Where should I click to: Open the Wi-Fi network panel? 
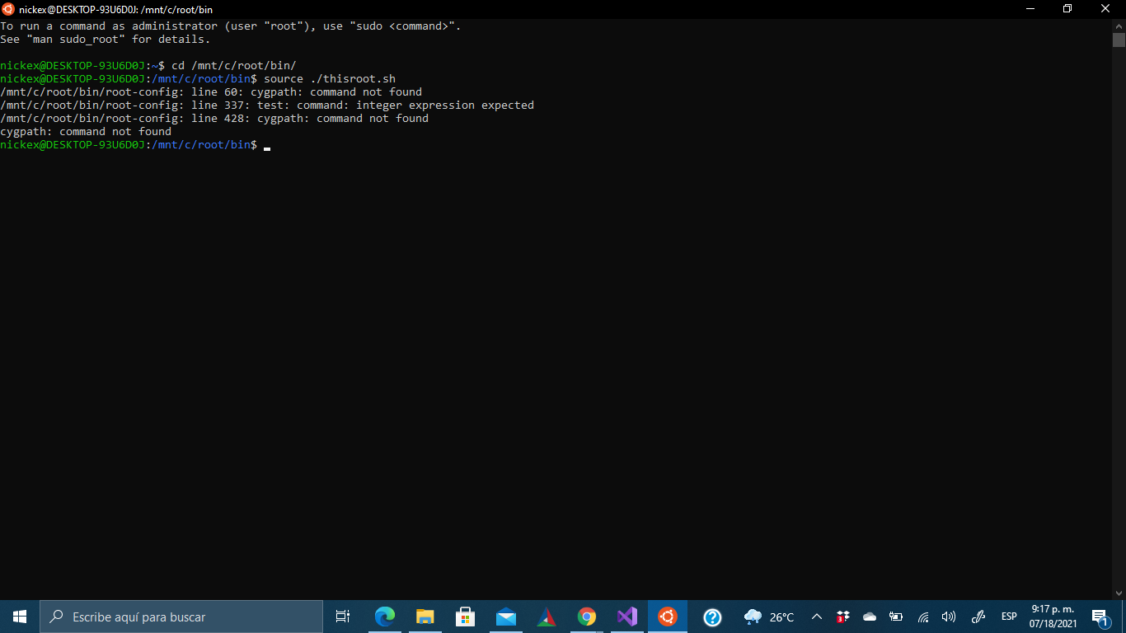point(923,617)
